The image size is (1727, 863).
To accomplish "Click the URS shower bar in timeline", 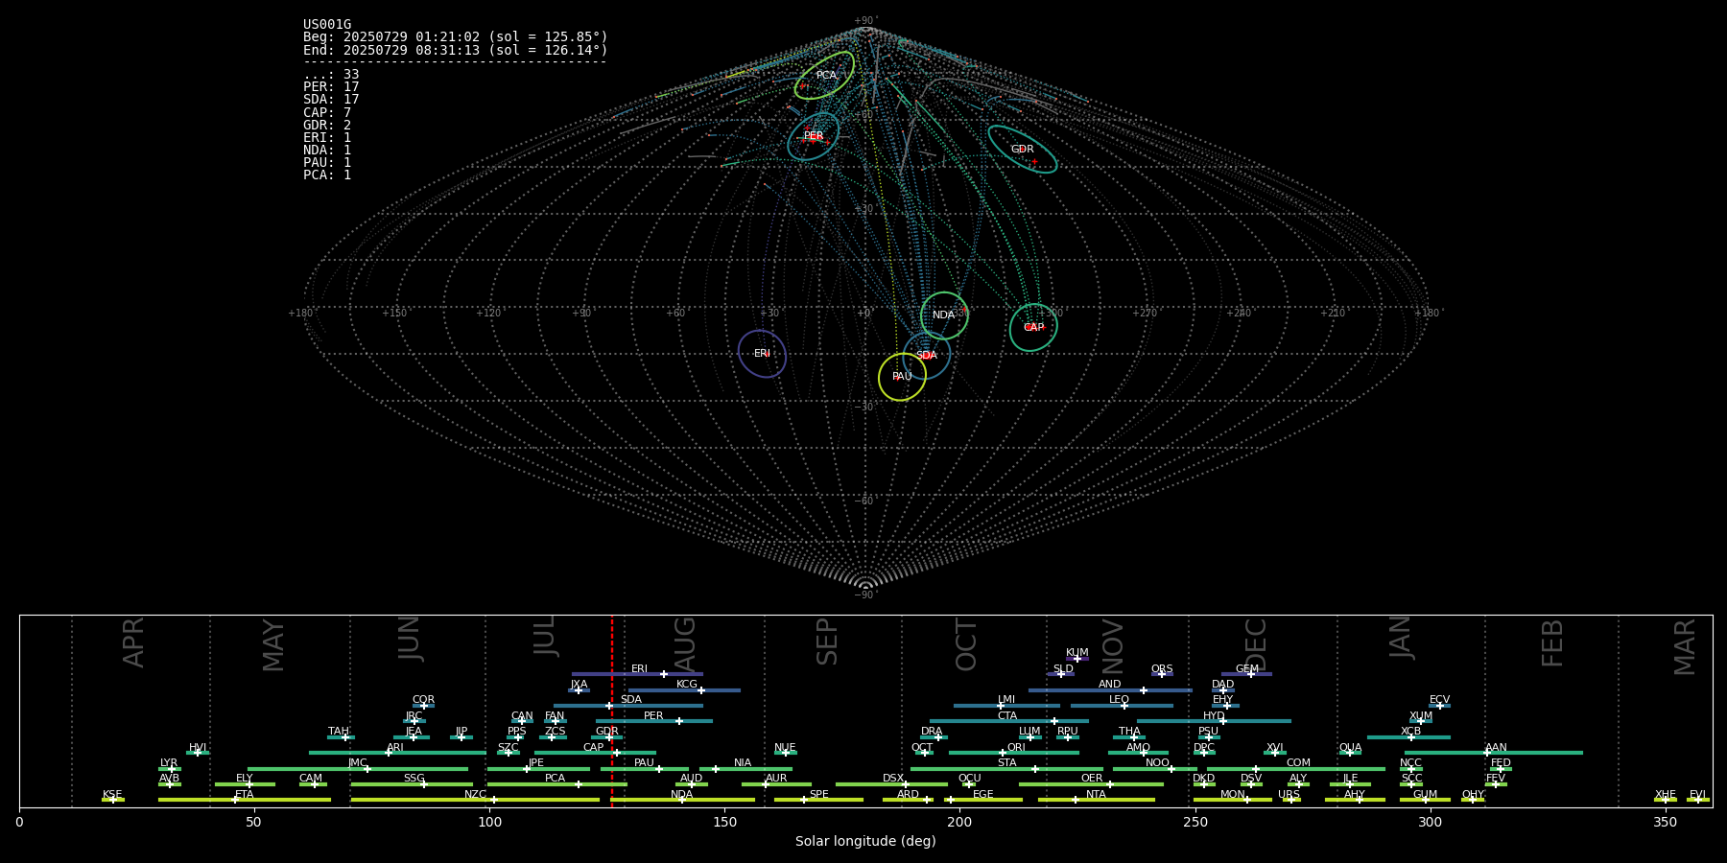I will (x=1290, y=800).
